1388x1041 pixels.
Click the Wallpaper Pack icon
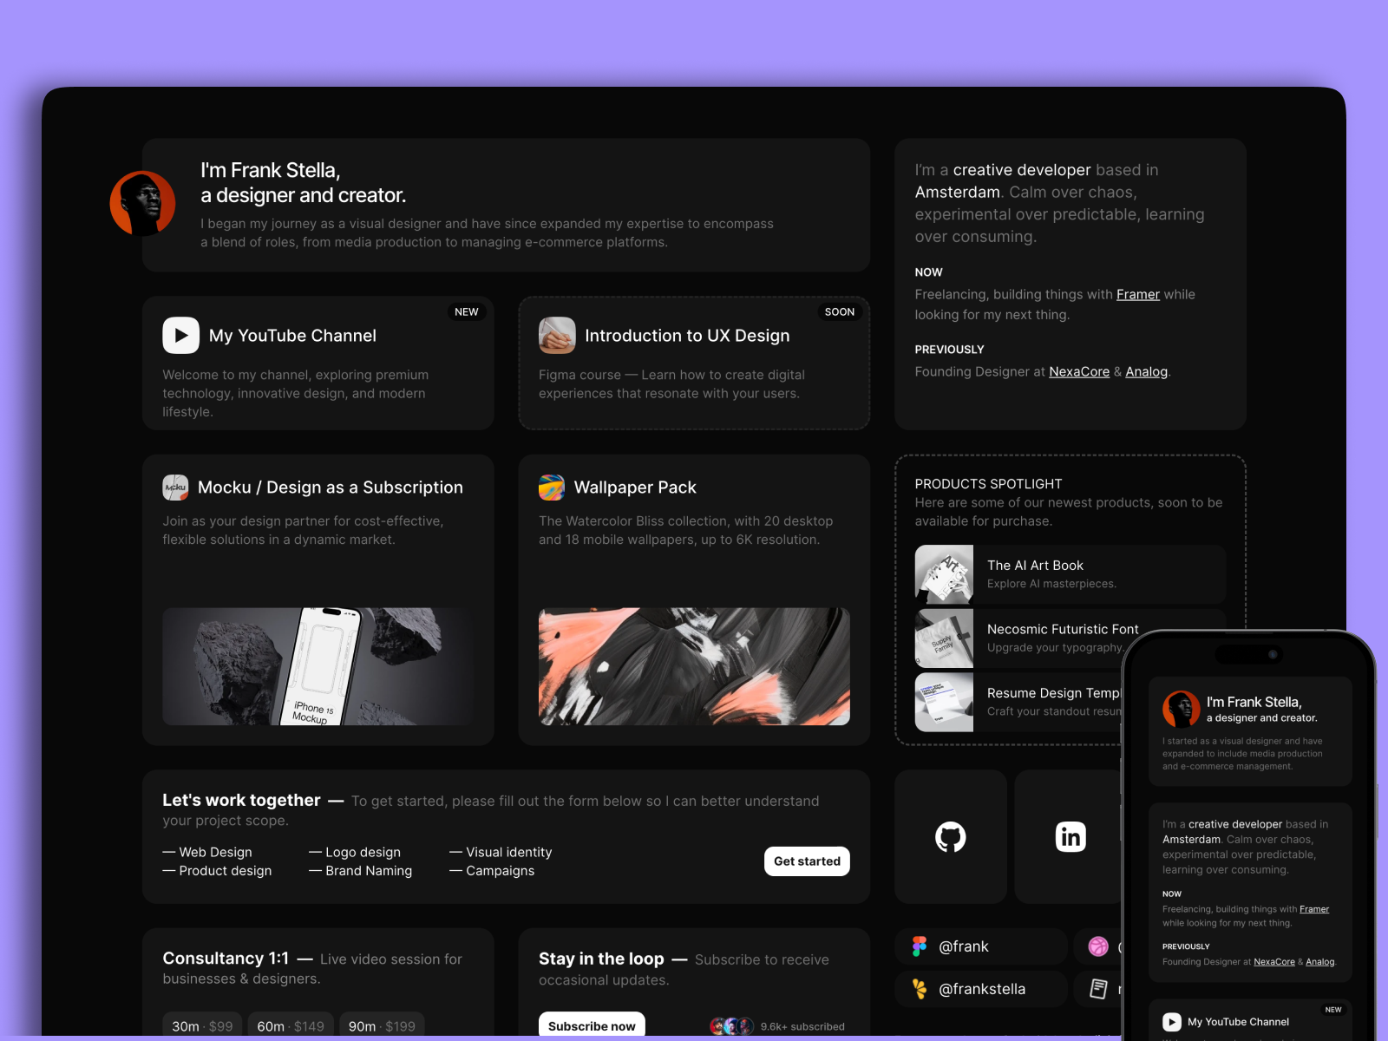point(552,488)
